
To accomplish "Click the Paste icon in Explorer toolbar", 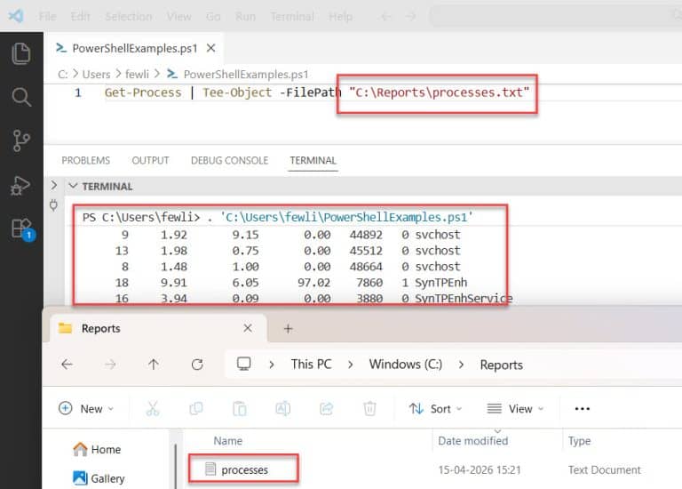I will point(240,408).
